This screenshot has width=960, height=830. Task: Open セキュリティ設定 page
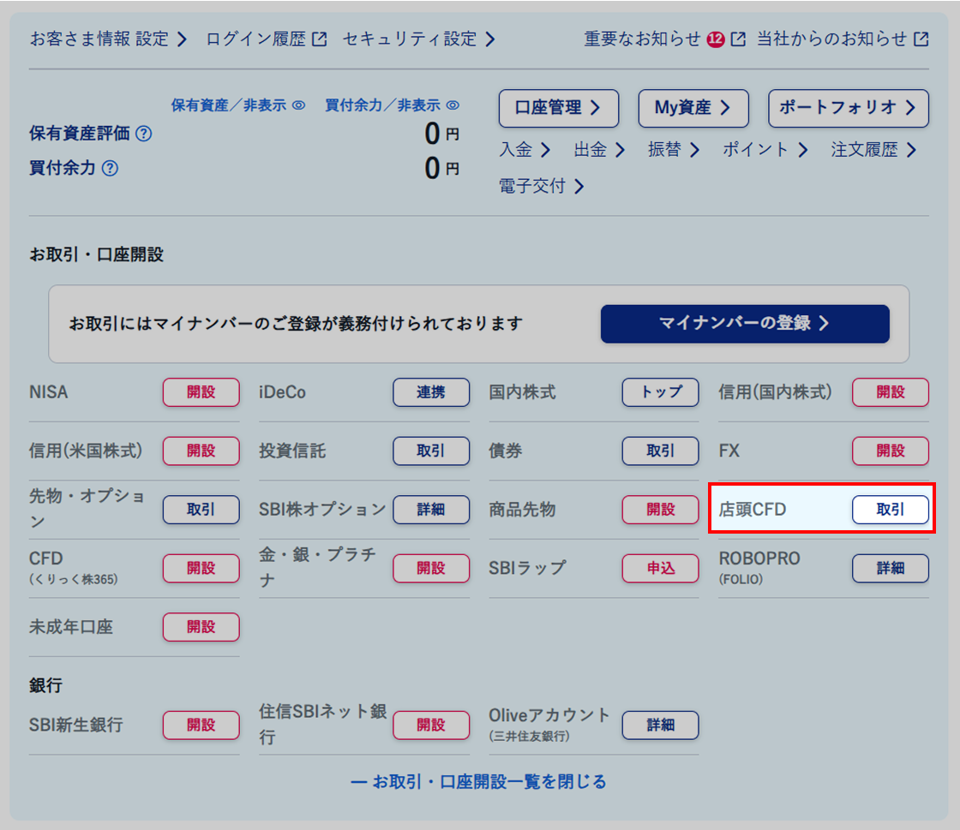click(x=418, y=39)
